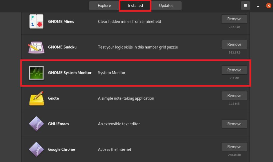Click the 2.3 MB size label
Viewport: 273px width, 162px height.
234,78
